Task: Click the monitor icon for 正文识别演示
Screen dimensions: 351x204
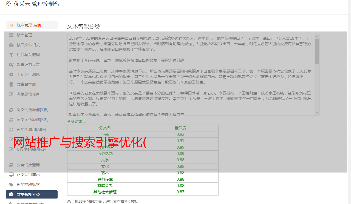Action: (x=11, y=175)
